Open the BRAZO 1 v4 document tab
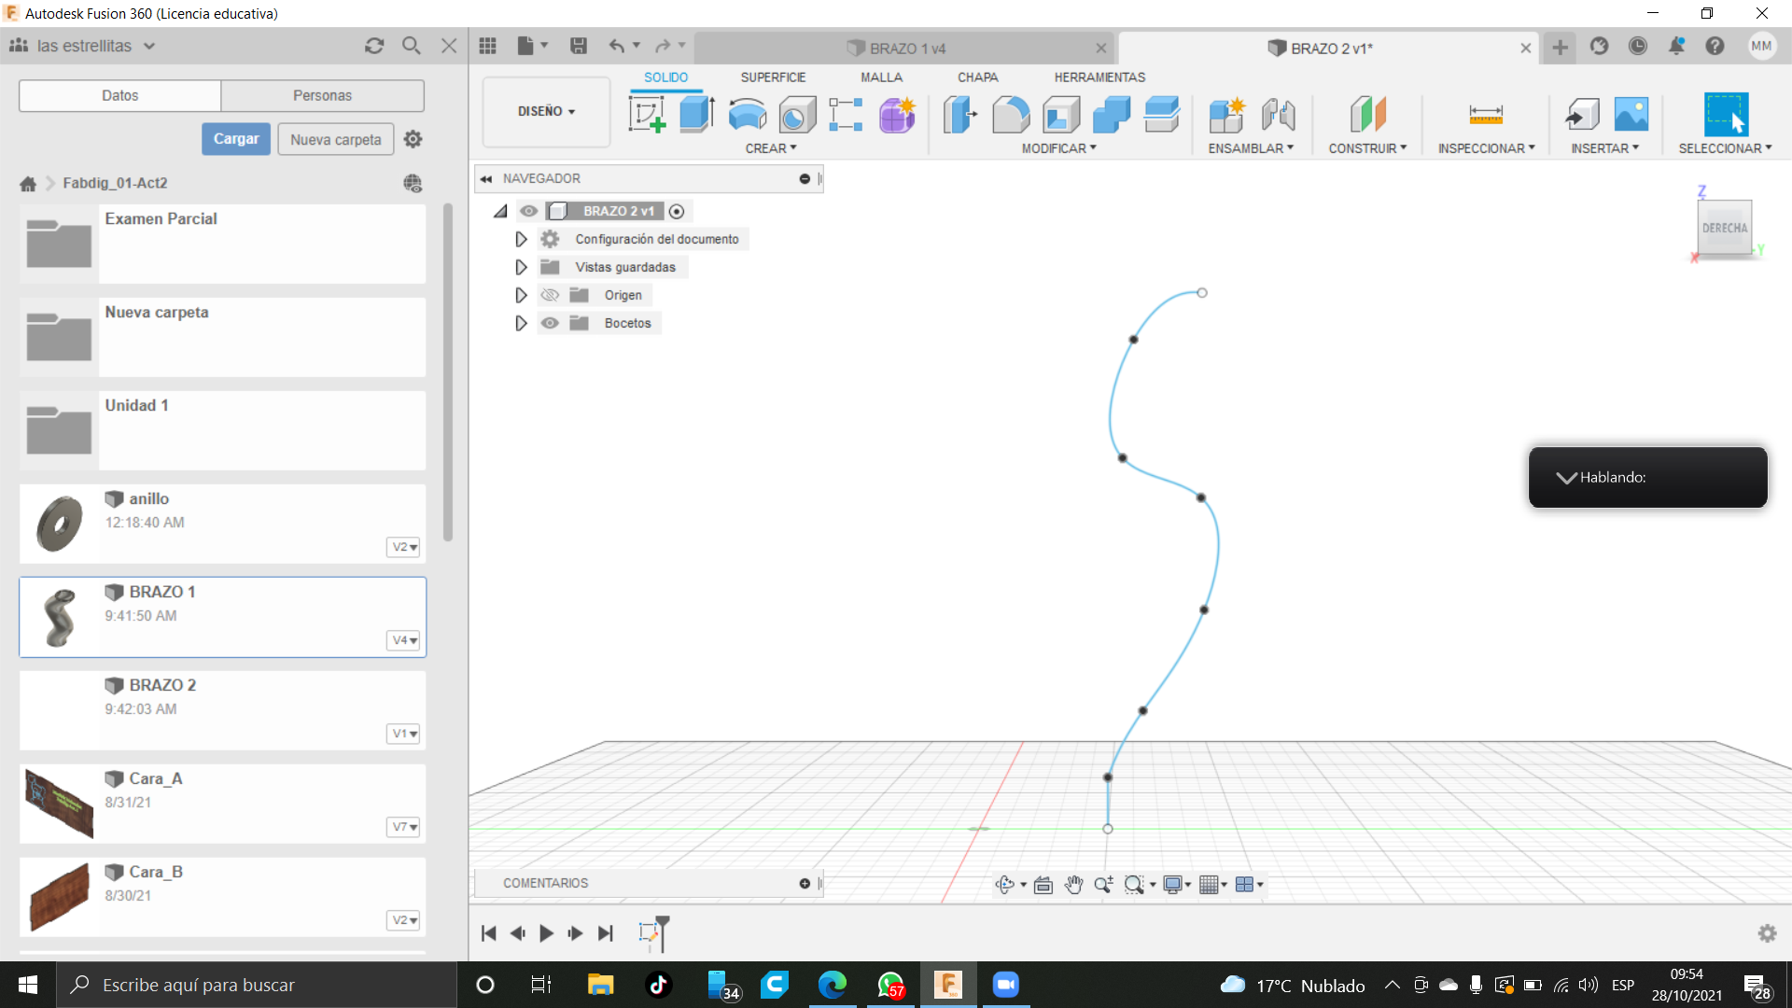 [906, 49]
